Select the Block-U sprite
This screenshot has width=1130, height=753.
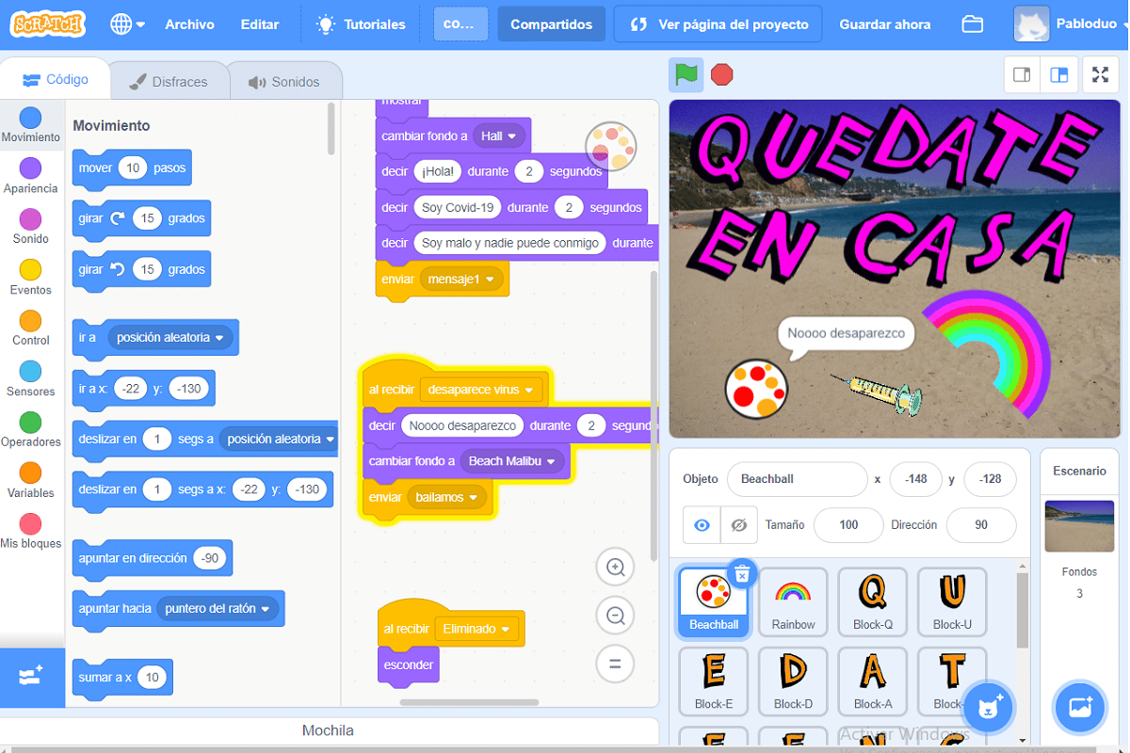[x=952, y=602]
